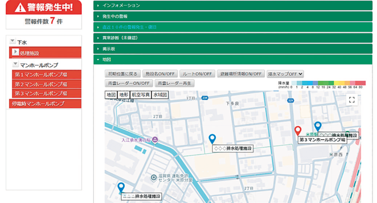Click the 運転免許センター location marker
The width and height of the screenshot is (377, 203).
(153, 178)
